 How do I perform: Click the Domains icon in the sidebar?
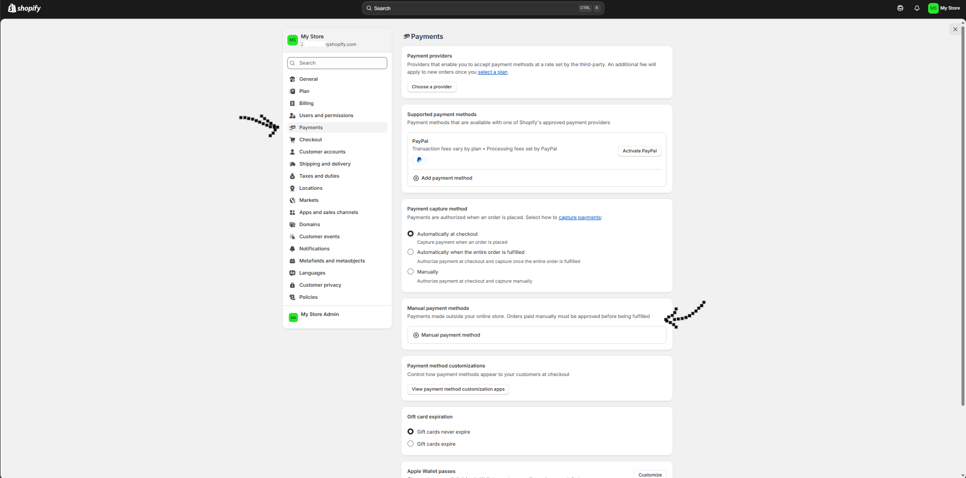292,225
